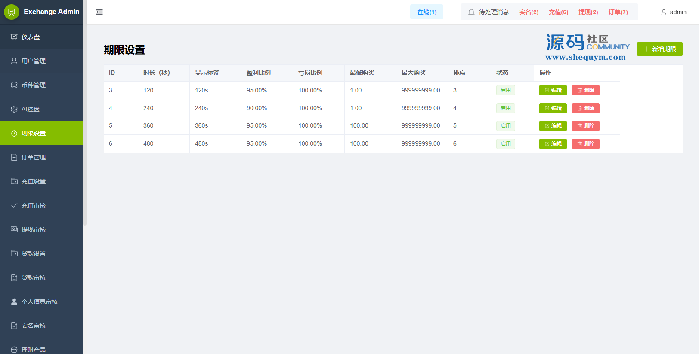Click the 实名审核 document-check icon in sidebar
The width and height of the screenshot is (699, 354).
14,326
